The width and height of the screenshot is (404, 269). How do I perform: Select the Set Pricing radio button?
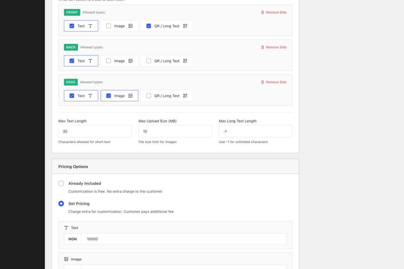[x=61, y=203]
